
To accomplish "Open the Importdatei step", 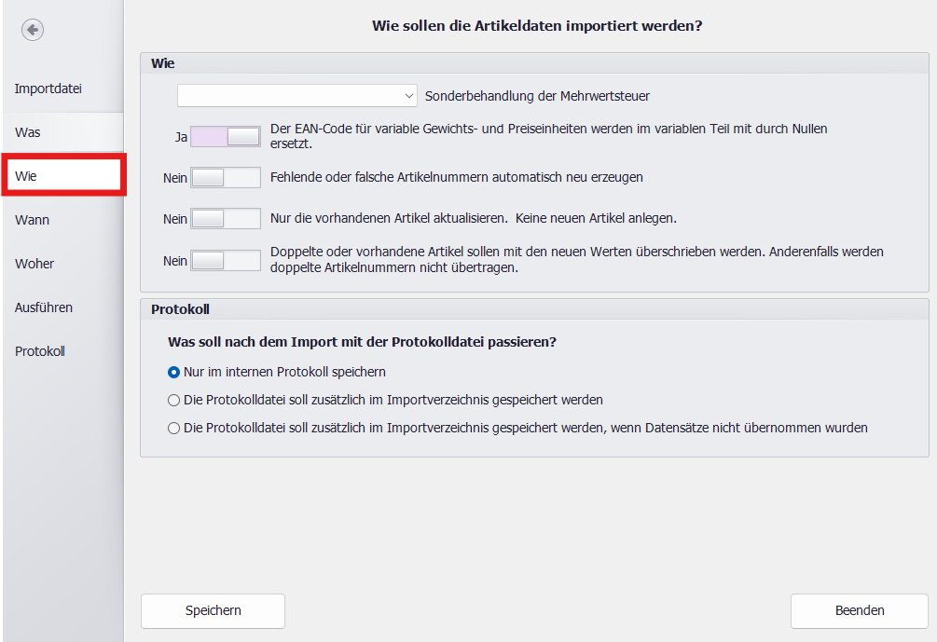I will (x=48, y=89).
